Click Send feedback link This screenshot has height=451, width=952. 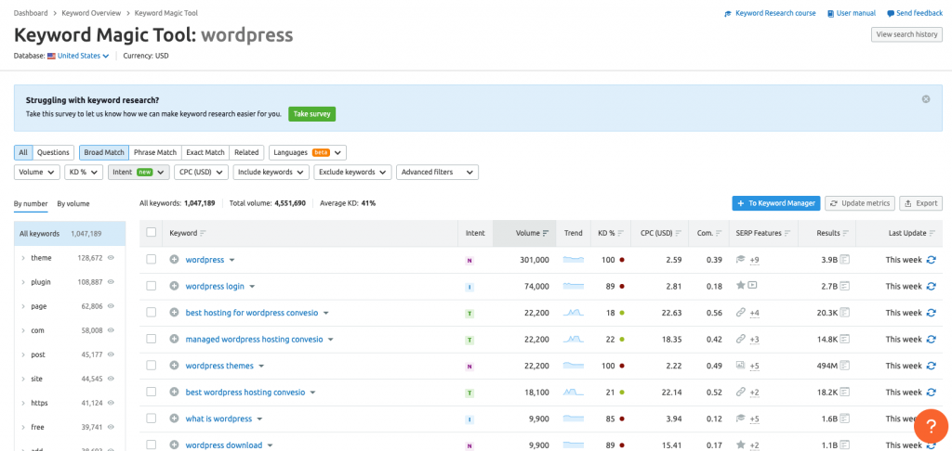pyautogui.click(x=915, y=13)
